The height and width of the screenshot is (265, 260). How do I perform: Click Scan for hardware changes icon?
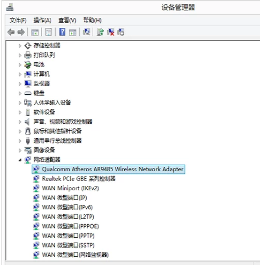tap(87, 32)
